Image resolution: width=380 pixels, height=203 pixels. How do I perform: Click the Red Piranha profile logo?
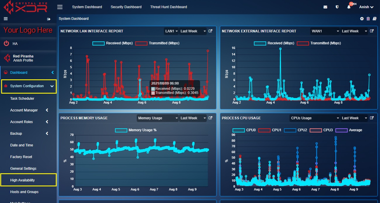point(7,58)
